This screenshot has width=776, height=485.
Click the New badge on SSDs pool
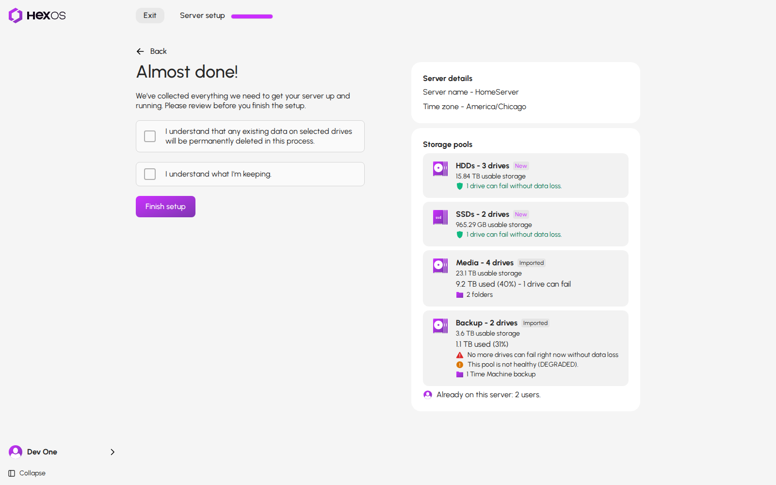coord(521,214)
